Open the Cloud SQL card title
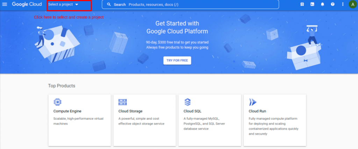Image resolution: width=358 pixels, height=149 pixels. pos(193,111)
